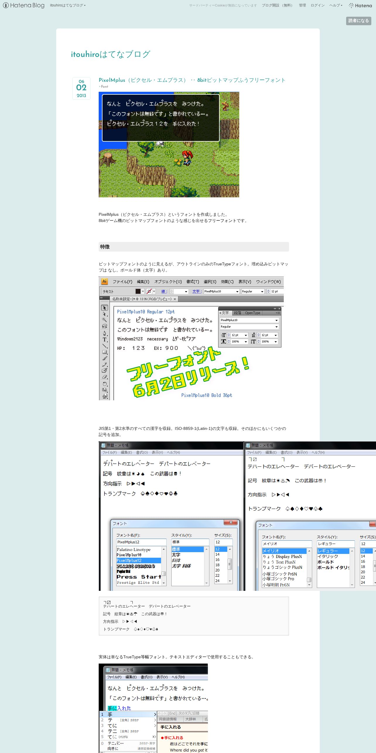Click the Hatena logo at the far right

(x=360, y=5)
